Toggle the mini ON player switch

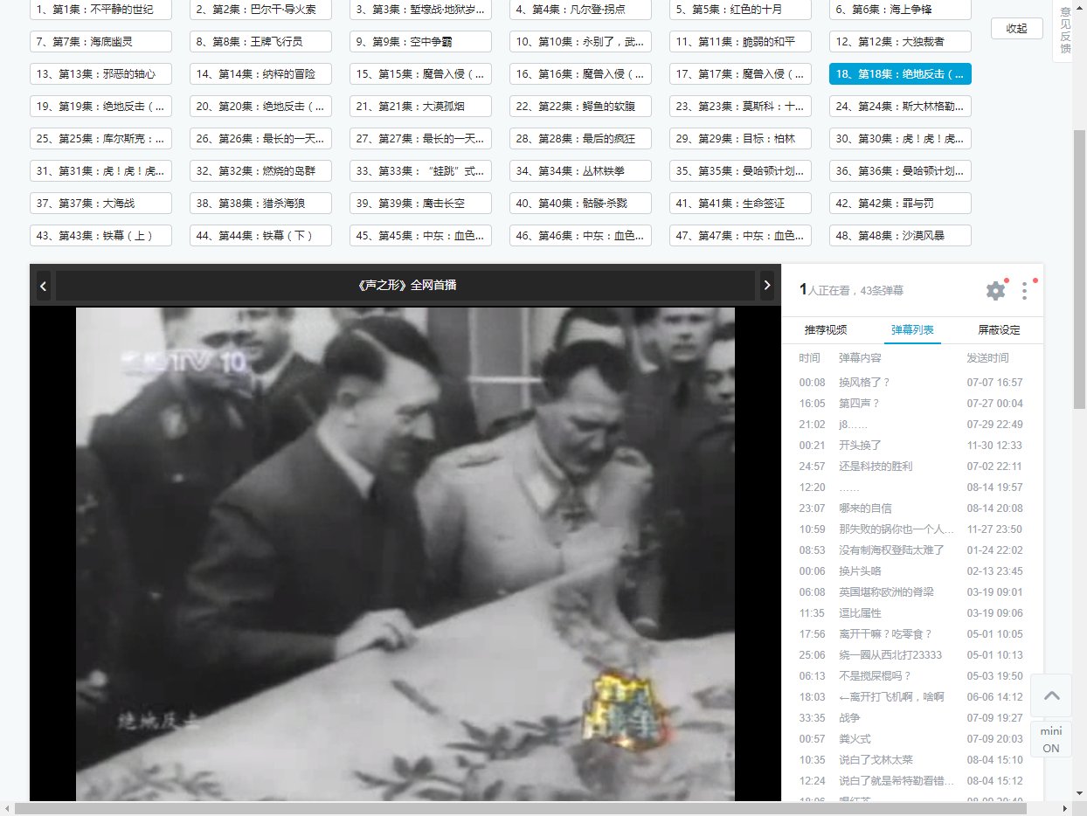tap(1051, 739)
